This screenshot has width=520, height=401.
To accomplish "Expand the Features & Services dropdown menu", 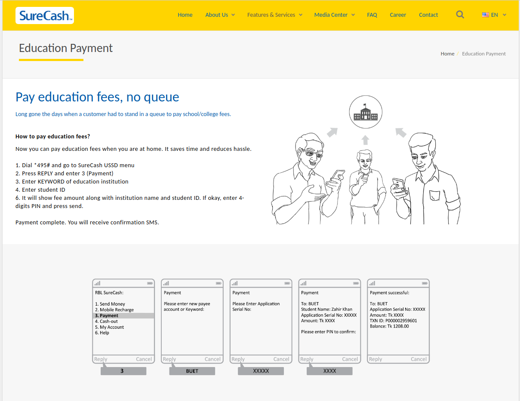I will coord(274,15).
